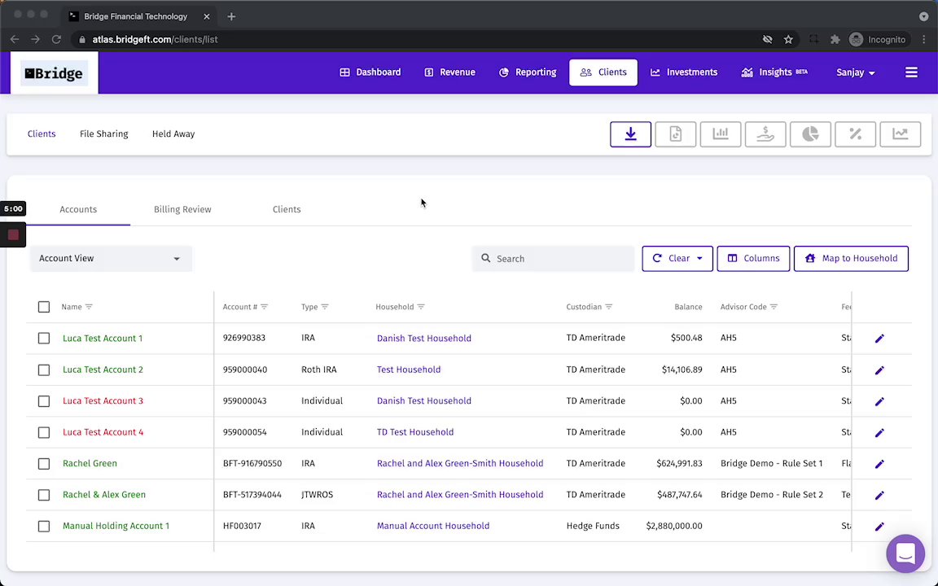Open the hamburger menu icon
The height and width of the screenshot is (586, 938).
(911, 72)
